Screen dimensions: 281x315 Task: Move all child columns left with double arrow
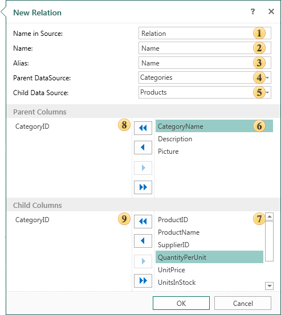(143, 222)
